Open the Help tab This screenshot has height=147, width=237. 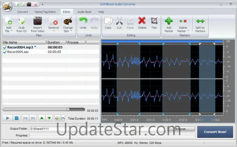point(101,12)
